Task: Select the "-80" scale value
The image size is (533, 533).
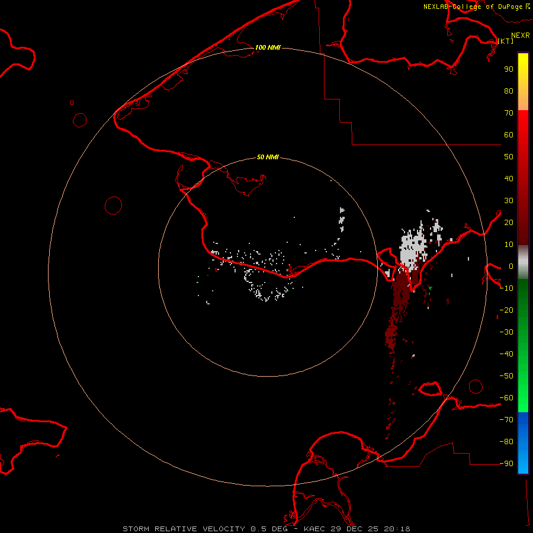Action: coord(506,442)
